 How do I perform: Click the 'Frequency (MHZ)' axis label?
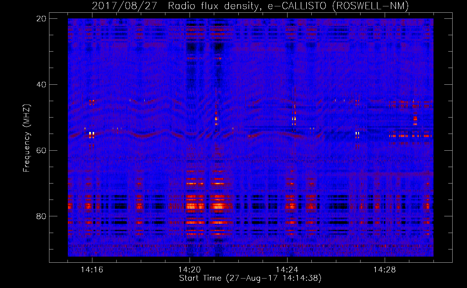pos(27,138)
